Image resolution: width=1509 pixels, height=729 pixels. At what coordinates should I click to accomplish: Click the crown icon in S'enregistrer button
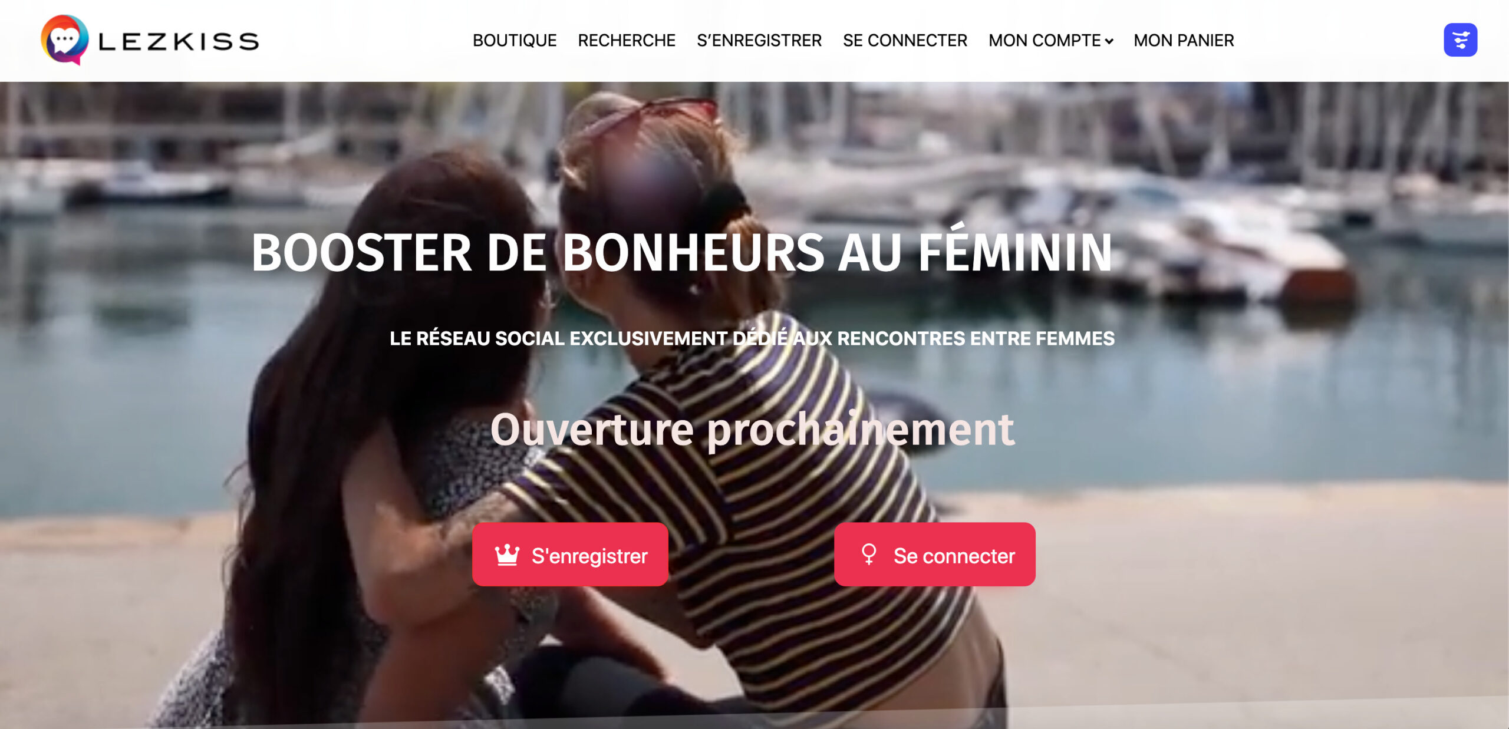click(x=507, y=555)
